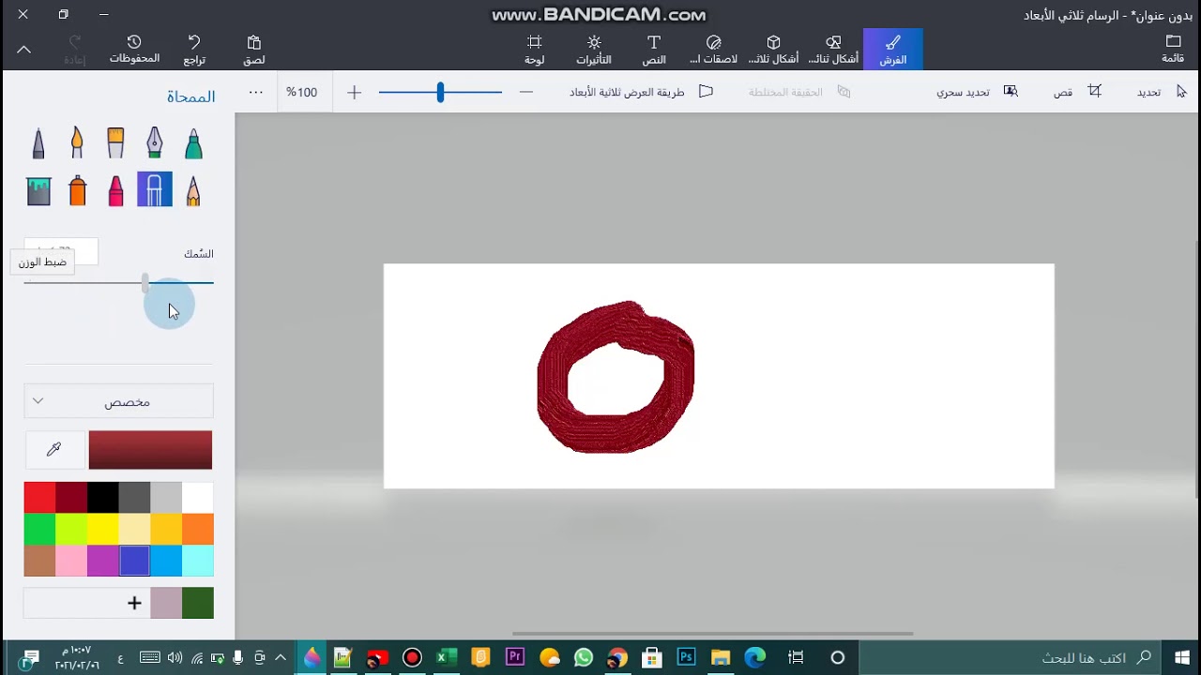1201x675 pixels.
Task: Choose the cyan light blue swatch
Action: click(x=198, y=561)
